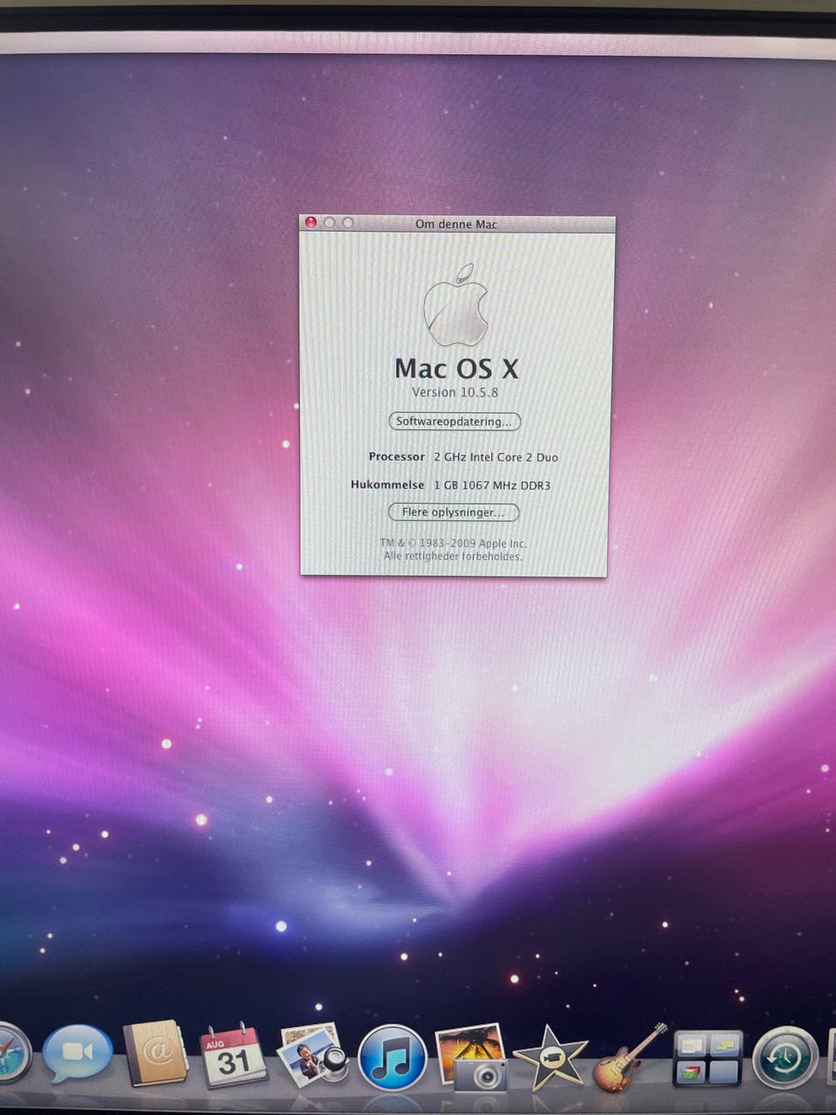Open iCal calendar icon showing 31
Image resolution: width=836 pixels, height=1115 pixels.
233,1055
